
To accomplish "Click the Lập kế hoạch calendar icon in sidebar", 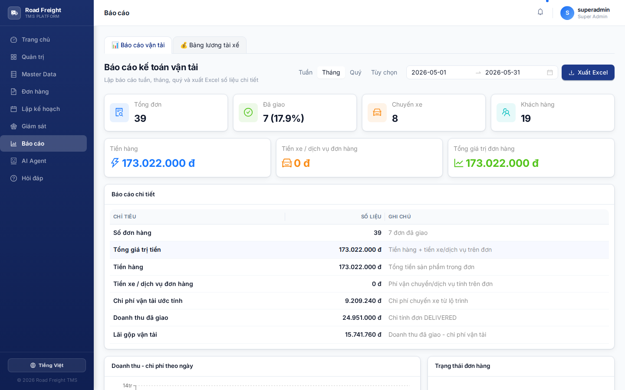I will coord(14,109).
